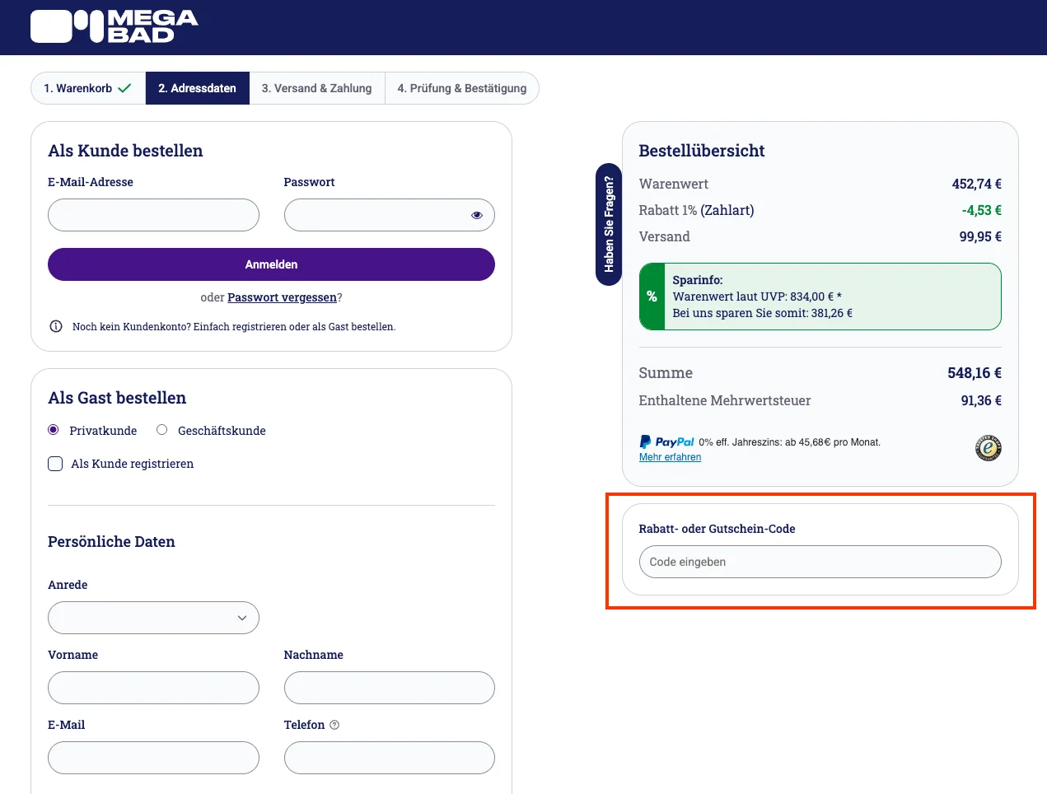Click the info icon beside Kundenkonto note
The image size is (1047, 794).
point(56,326)
